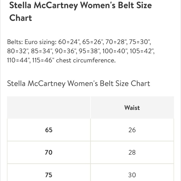Select the Waist column header
Screen dimensions: 181x181
132,108
